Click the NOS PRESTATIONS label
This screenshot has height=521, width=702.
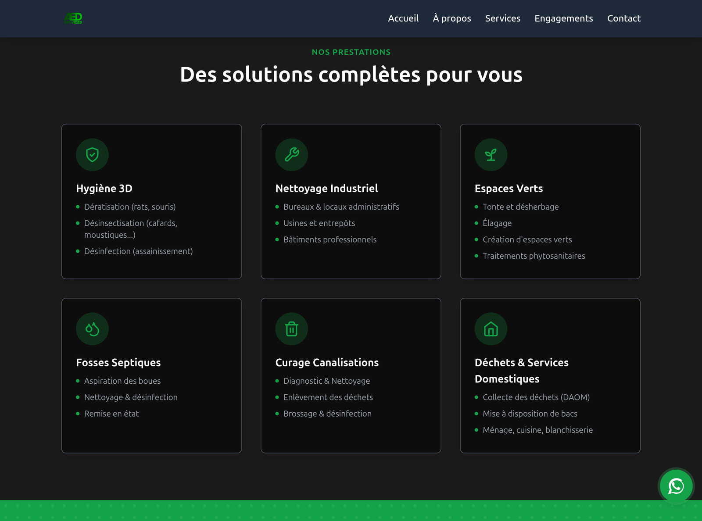351,52
